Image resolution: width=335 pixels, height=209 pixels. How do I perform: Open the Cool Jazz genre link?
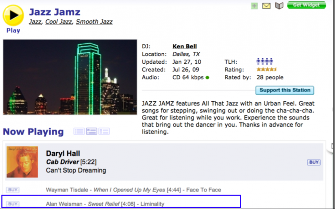click(x=59, y=22)
